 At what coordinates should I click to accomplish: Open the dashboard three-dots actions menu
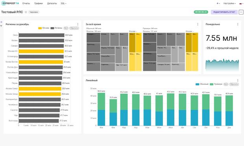pos(241,12)
